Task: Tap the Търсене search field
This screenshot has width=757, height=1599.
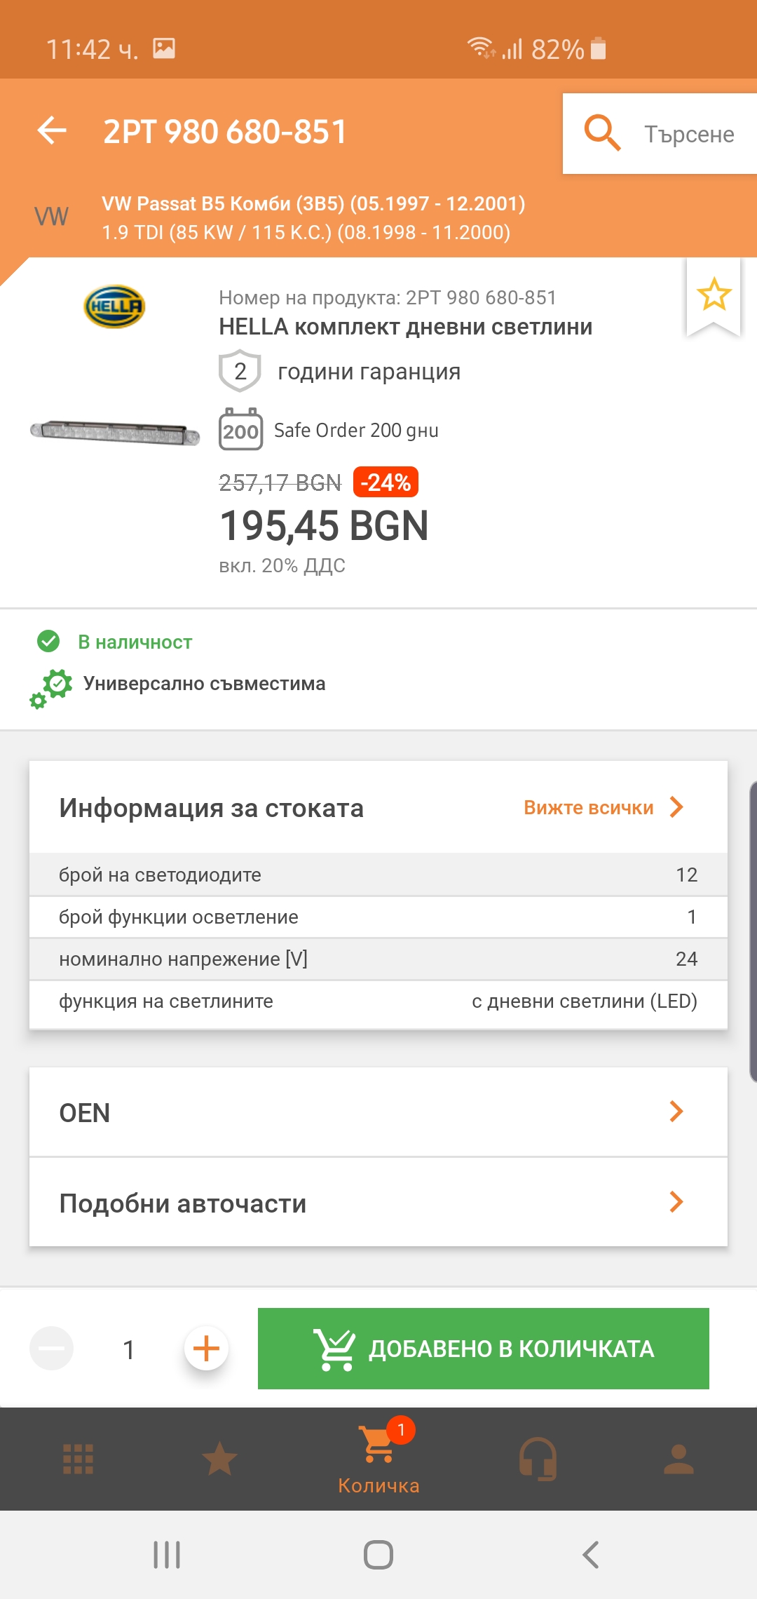Action: pos(689,134)
